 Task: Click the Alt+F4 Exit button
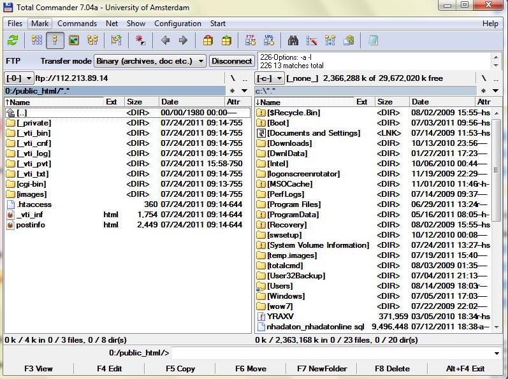tap(465, 369)
